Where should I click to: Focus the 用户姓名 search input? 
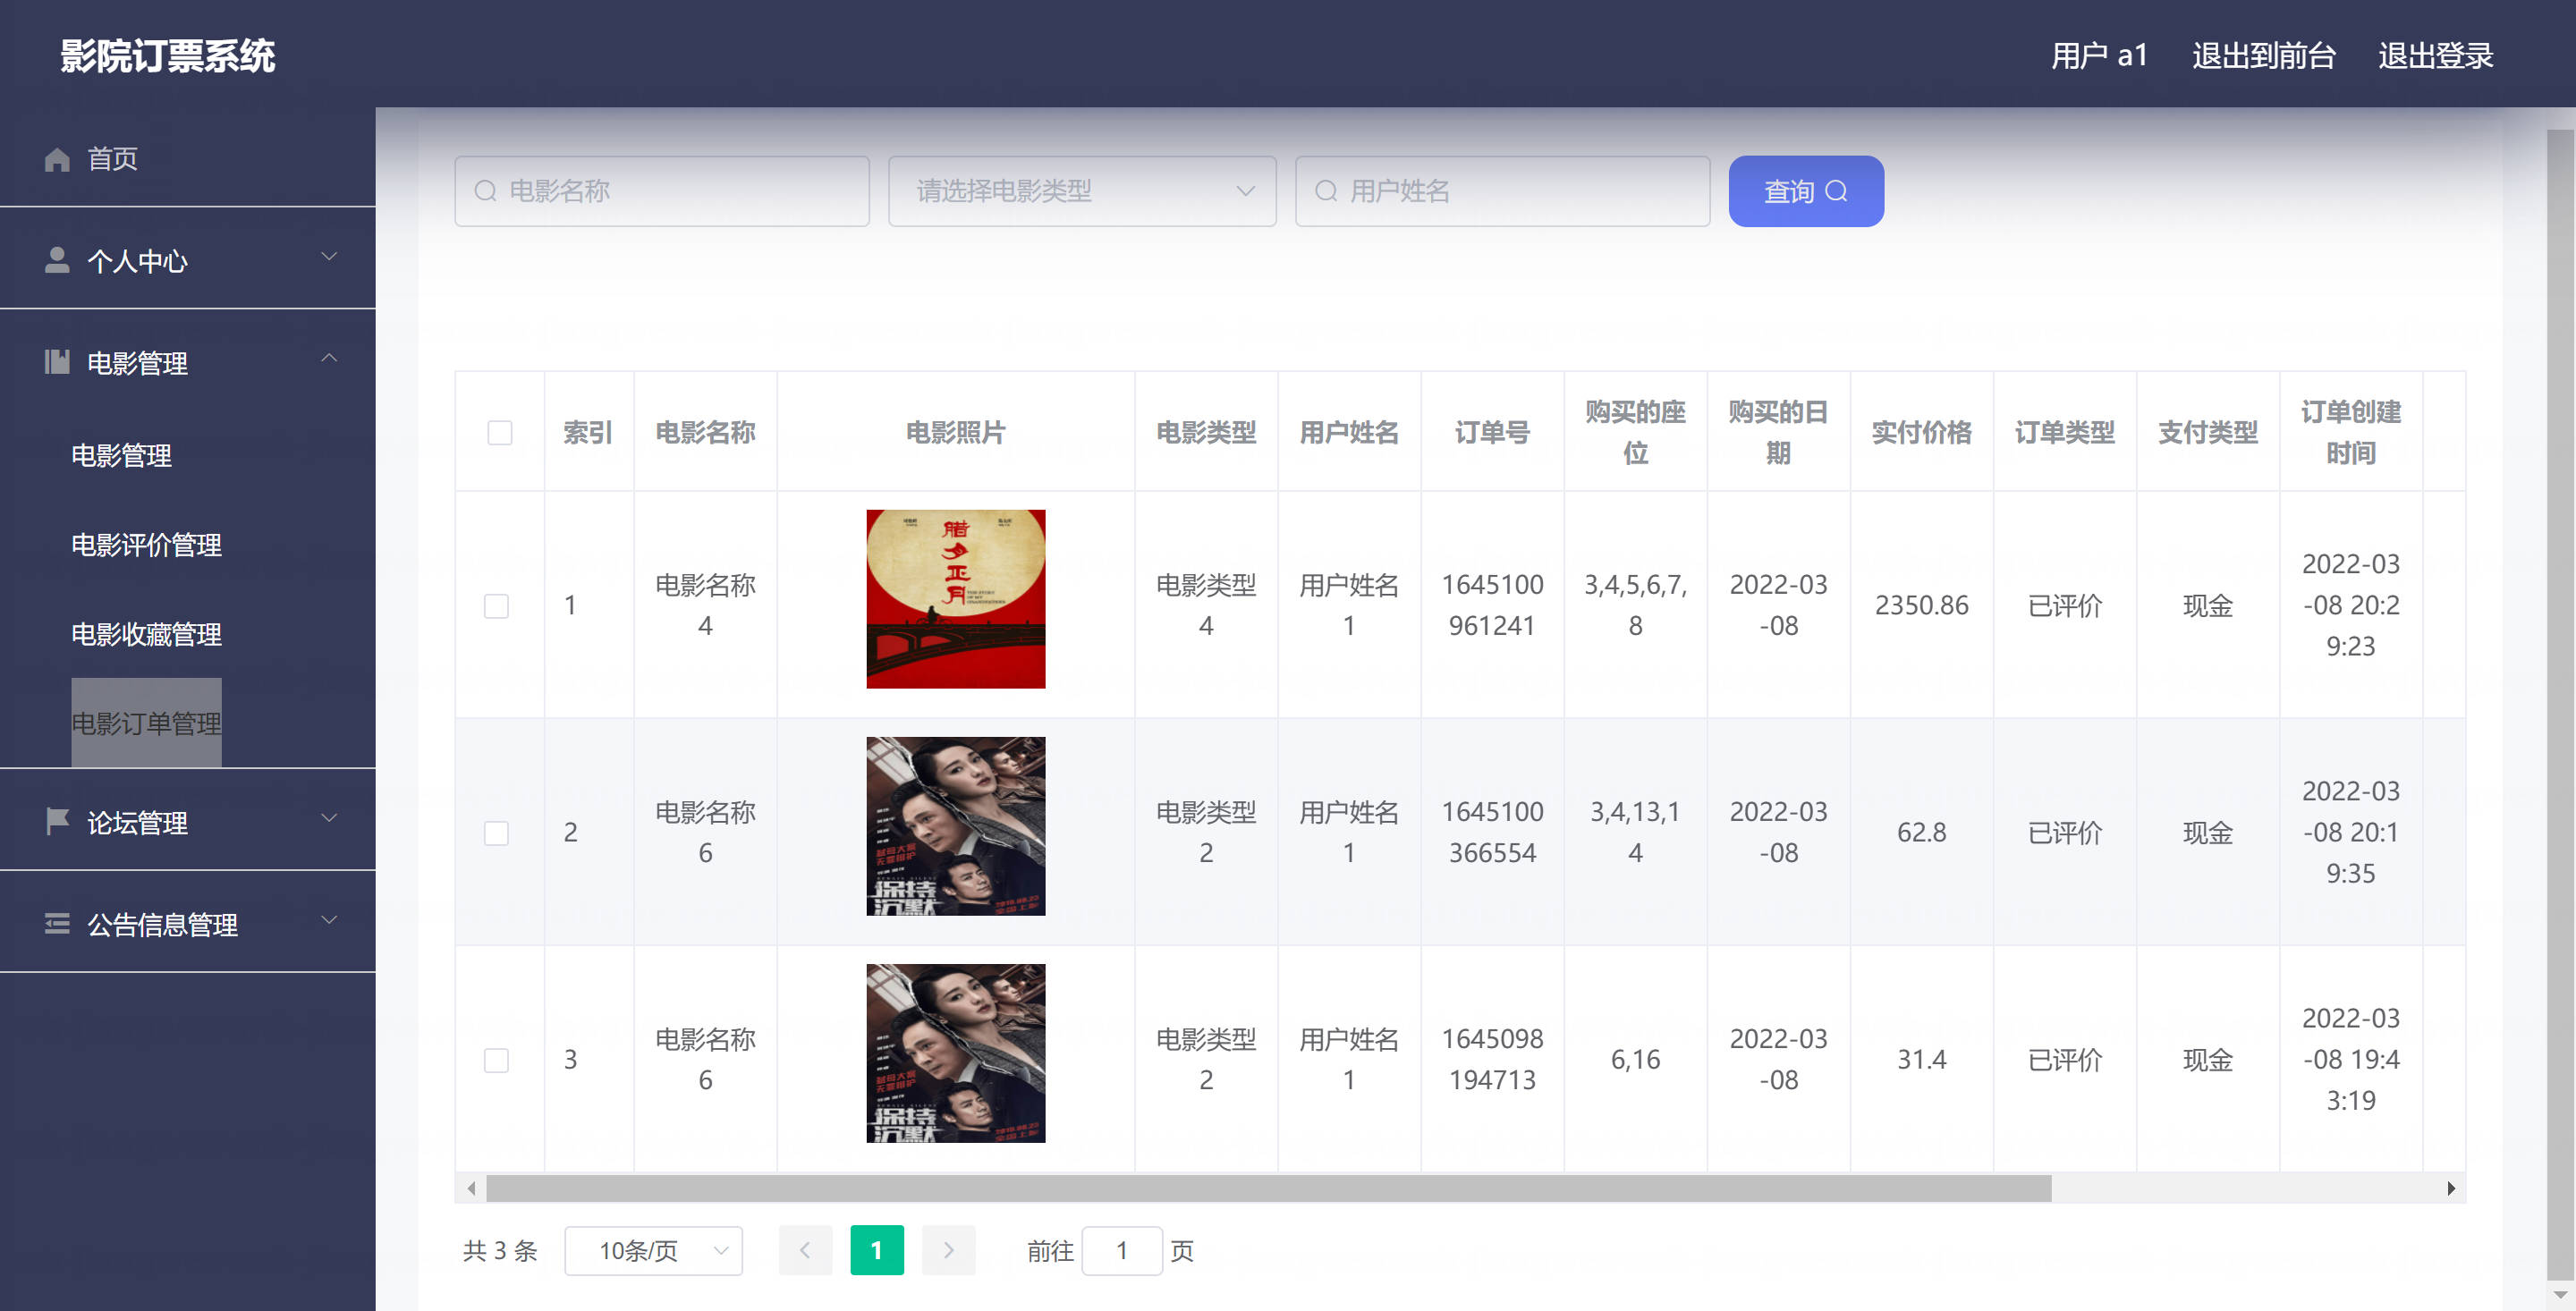[1503, 191]
